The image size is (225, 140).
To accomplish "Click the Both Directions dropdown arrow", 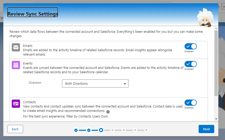I will click(x=125, y=84).
